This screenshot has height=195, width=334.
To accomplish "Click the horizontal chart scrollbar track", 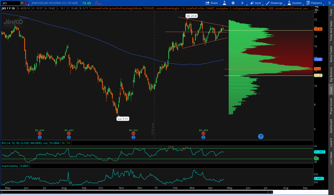I will click(136, 192).
